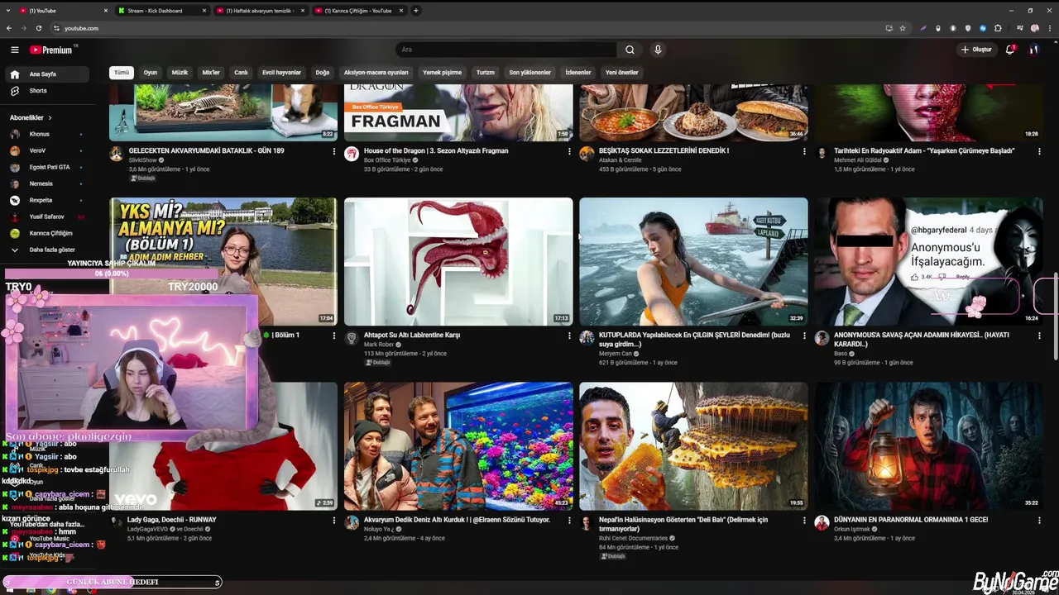This screenshot has height=595, width=1059.
Task: Click the page vertical scrollbar thumb
Action: point(1056,317)
